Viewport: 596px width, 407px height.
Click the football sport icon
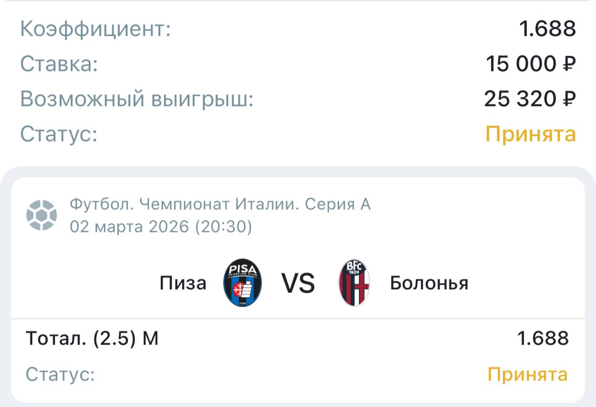click(x=41, y=215)
